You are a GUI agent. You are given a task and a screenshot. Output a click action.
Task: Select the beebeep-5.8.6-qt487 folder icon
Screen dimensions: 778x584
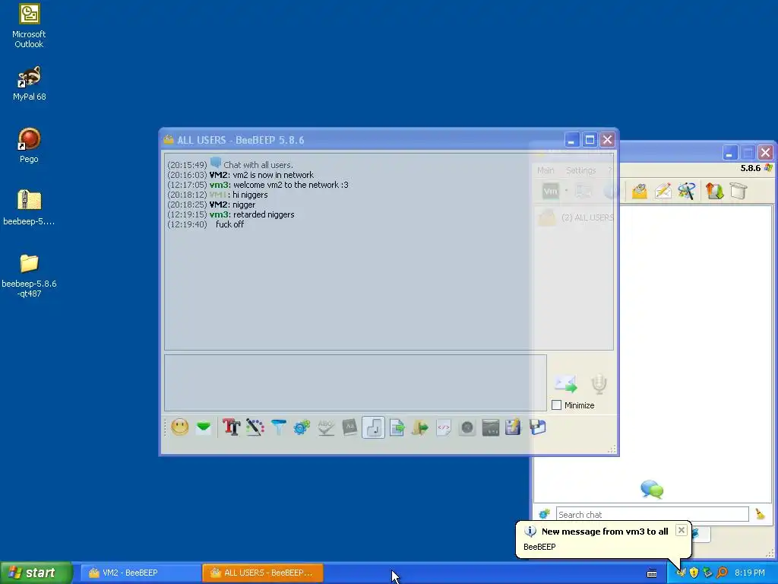pos(30,275)
